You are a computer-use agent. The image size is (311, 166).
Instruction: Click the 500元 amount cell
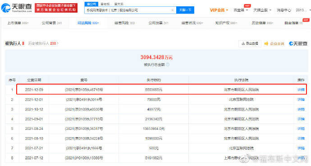pos(154,148)
